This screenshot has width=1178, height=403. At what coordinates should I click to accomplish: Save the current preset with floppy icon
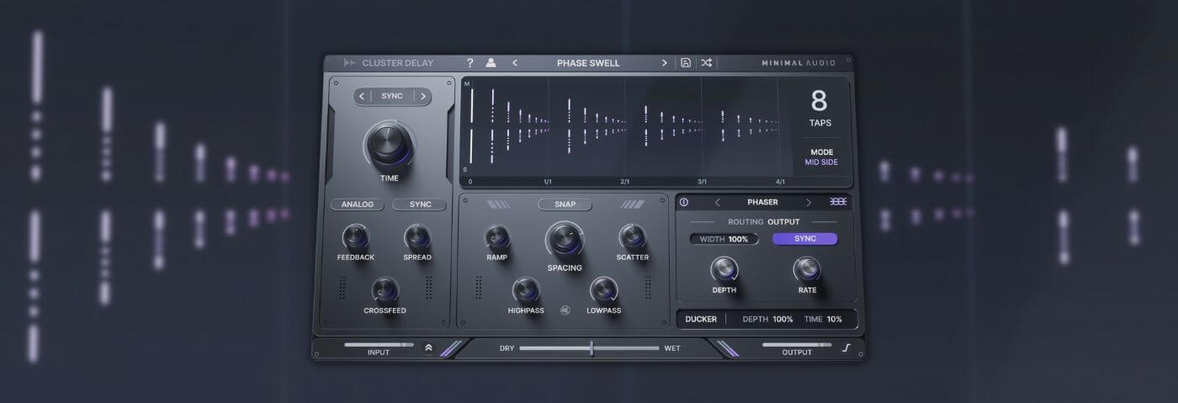pyautogui.click(x=686, y=63)
